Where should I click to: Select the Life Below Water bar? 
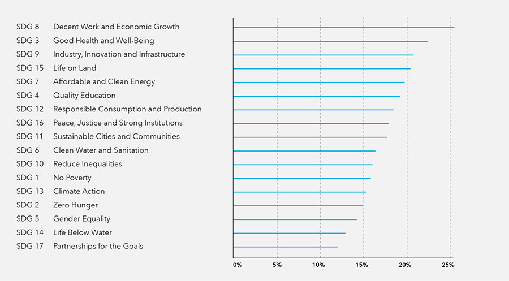tap(289, 233)
